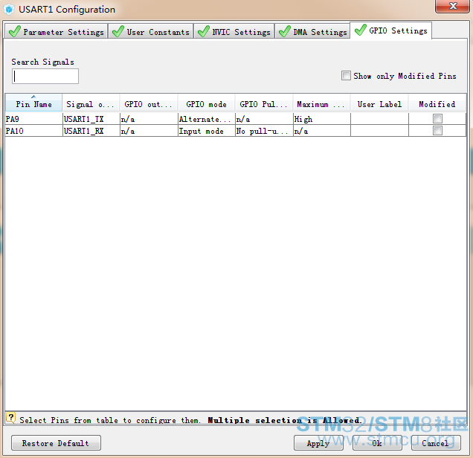Viewport: 473px width, 458px height.
Task: Click the USART1_RX signal cell
Action: click(91, 131)
